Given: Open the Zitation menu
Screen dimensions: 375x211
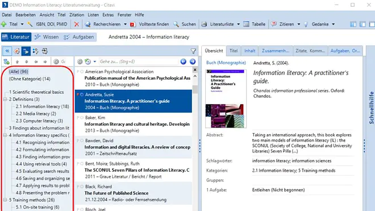Looking at the screenshot, I should click(x=77, y=15).
